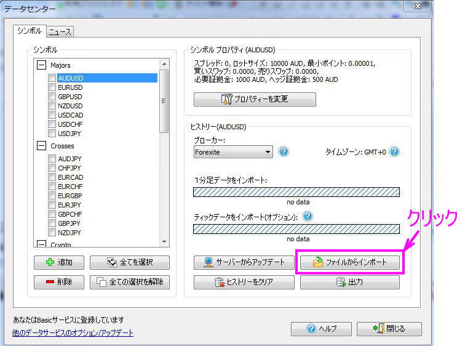Screen dimensions: 457x346
Task: Click the icon on 全ての選択を解除
Action: [101, 282]
